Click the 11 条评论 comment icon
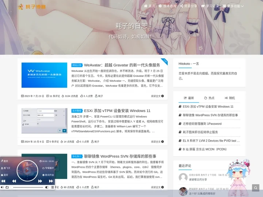This screenshot has width=263, height=197. tap(47, 96)
